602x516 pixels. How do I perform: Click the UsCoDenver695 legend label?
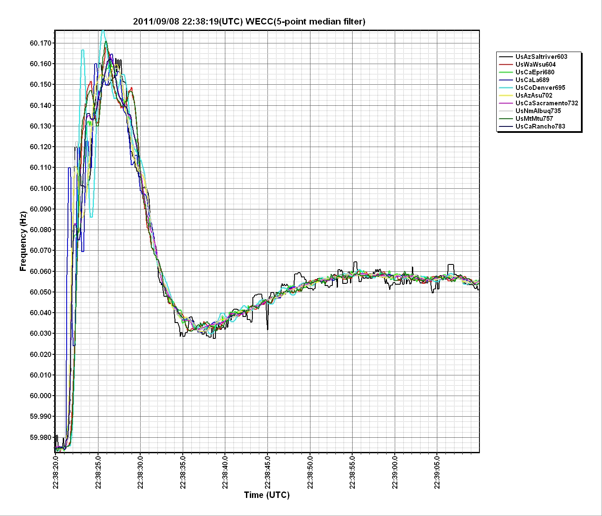pos(540,88)
